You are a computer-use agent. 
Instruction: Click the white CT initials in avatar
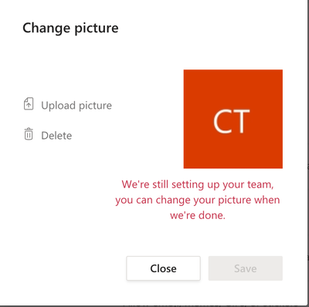[x=232, y=121]
